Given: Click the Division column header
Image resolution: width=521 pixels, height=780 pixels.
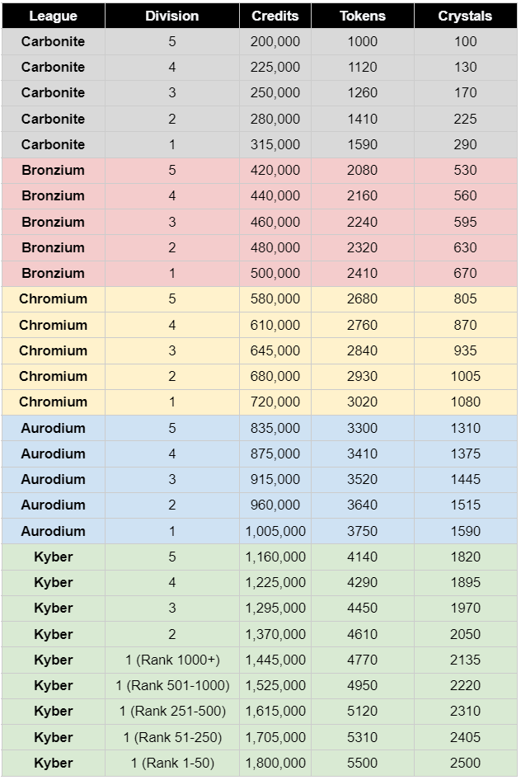Looking at the screenshot, I should [171, 16].
